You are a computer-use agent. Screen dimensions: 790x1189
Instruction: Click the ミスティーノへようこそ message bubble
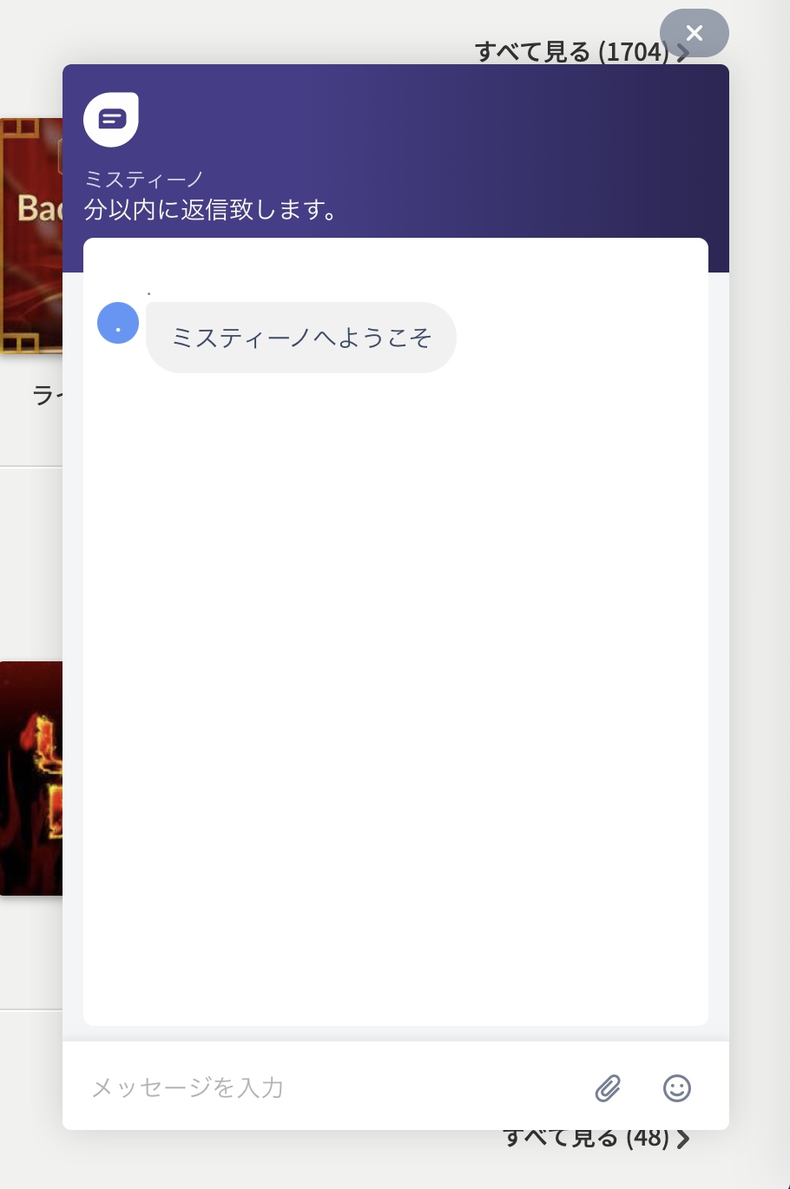[301, 338]
